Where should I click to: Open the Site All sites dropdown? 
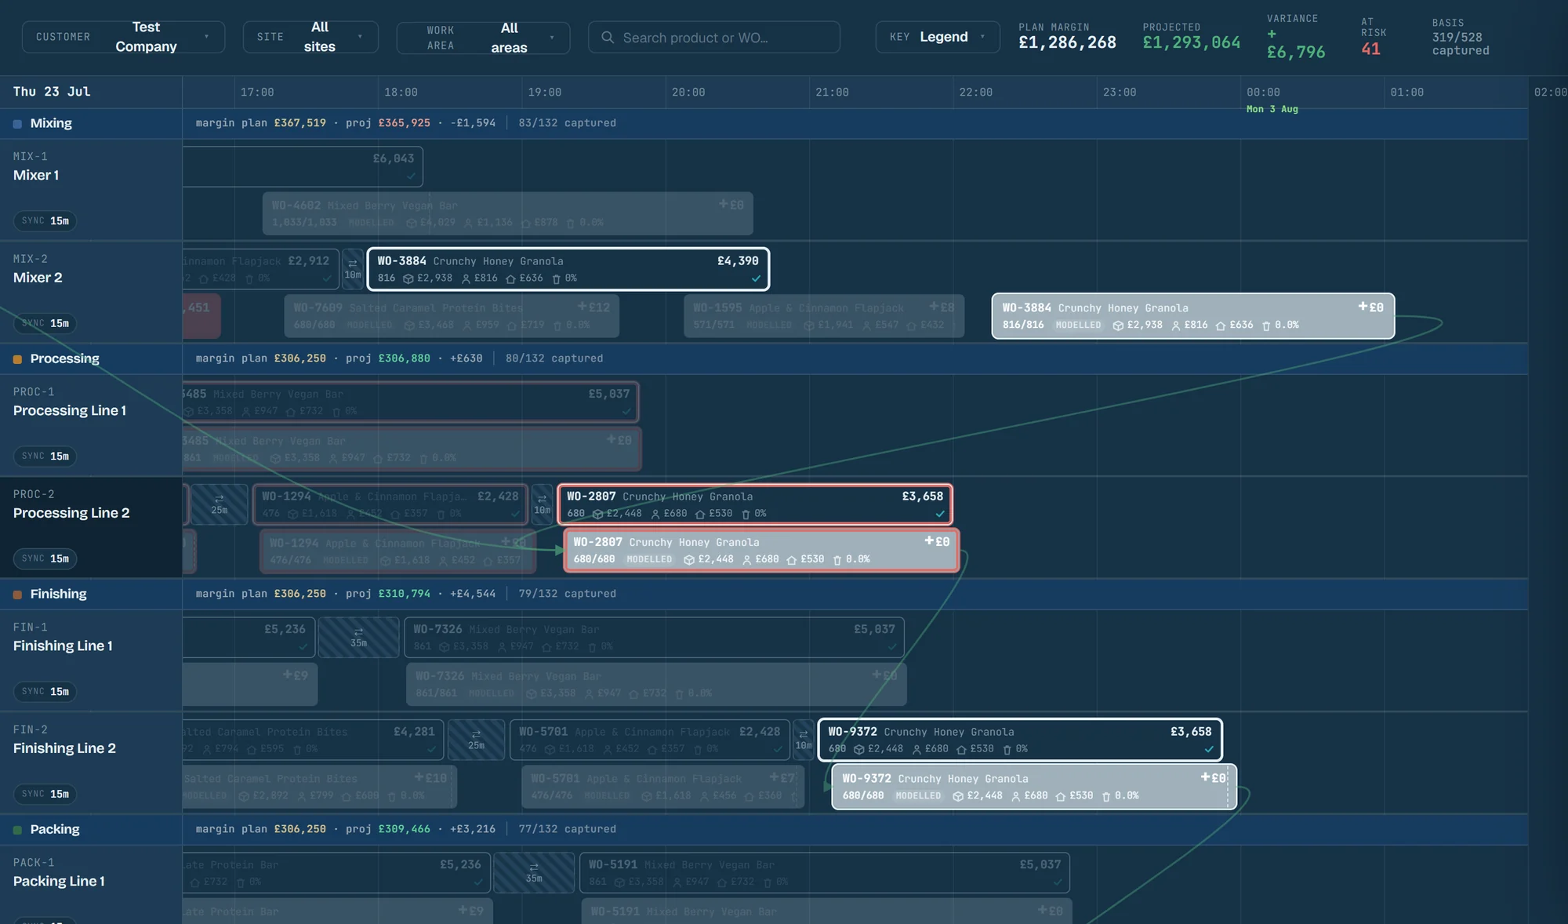(x=310, y=37)
